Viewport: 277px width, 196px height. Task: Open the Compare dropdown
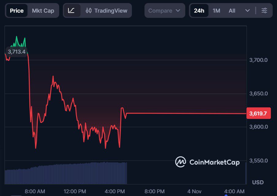(164, 10)
